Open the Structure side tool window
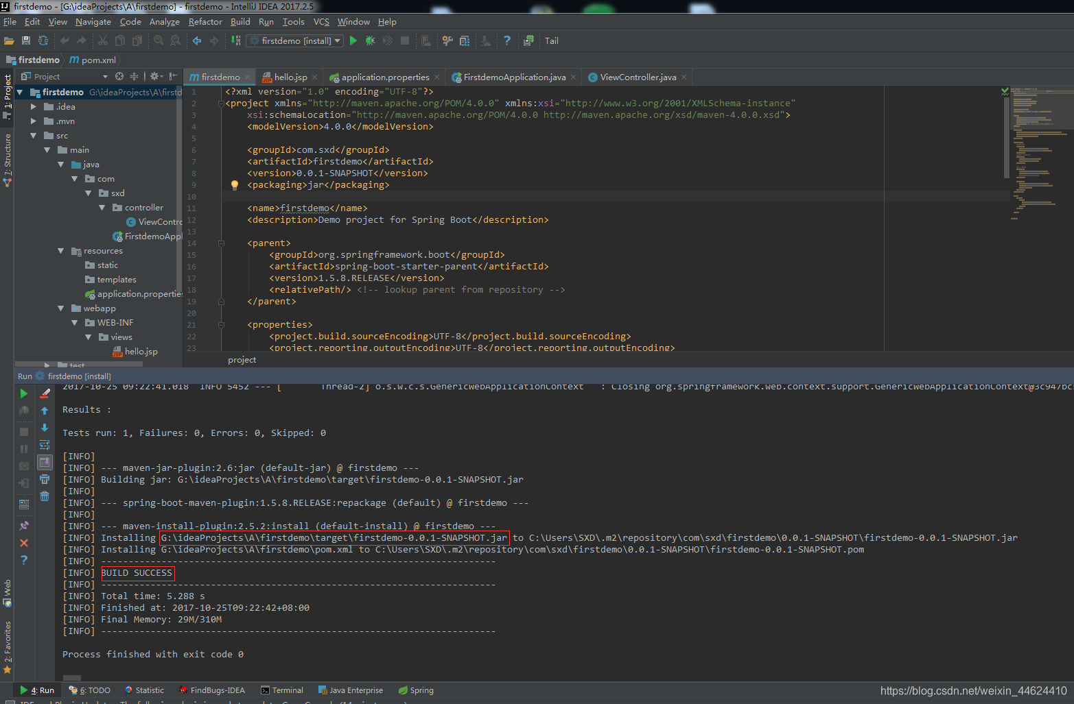The image size is (1074, 704). 8,160
